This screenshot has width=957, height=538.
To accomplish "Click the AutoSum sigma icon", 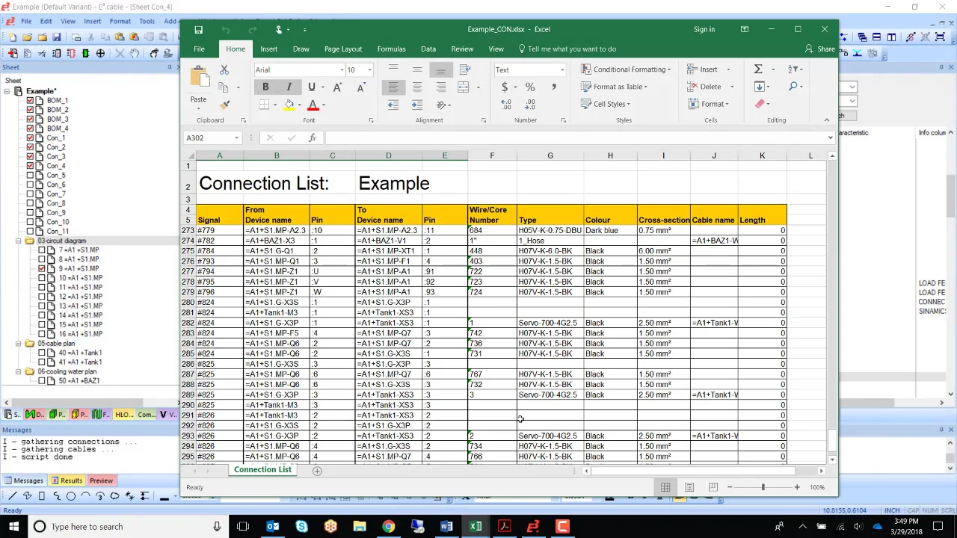I will (x=758, y=69).
